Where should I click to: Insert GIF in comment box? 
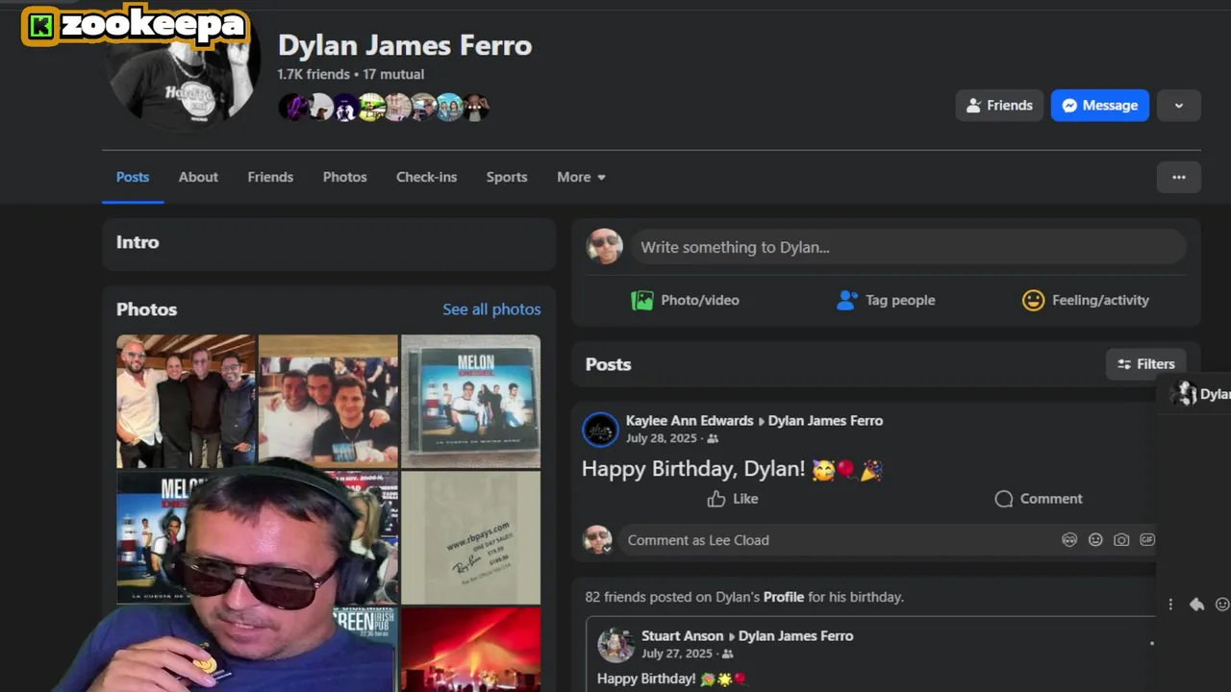(x=1146, y=540)
